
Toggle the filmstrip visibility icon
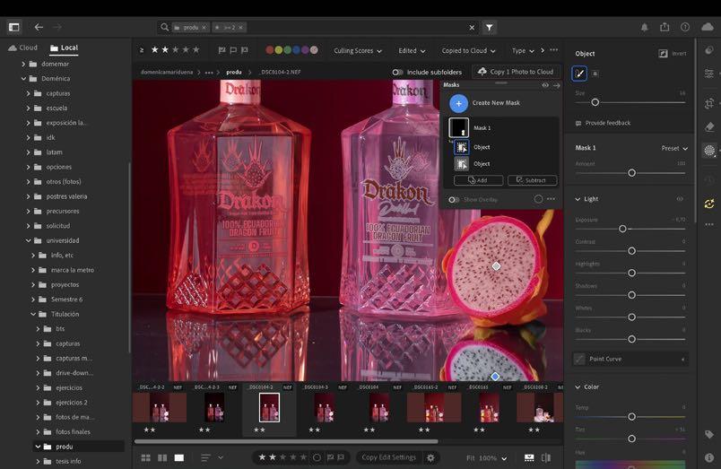[529, 457]
